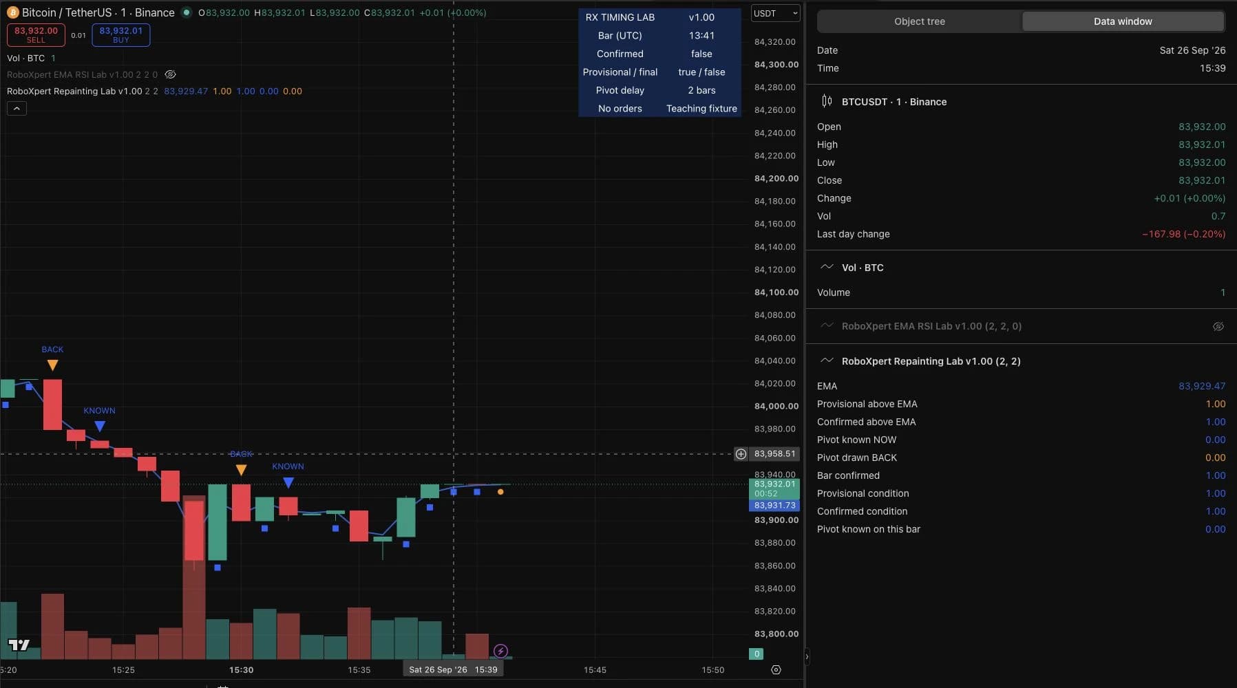Click the orange dot at EMA line end
The height and width of the screenshot is (688, 1237).
[x=500, y=492]
